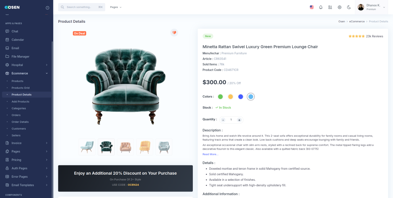This screenshot has height=198, width=393.
Task: Open the apps grid icon in header
Action: (330, 7)
